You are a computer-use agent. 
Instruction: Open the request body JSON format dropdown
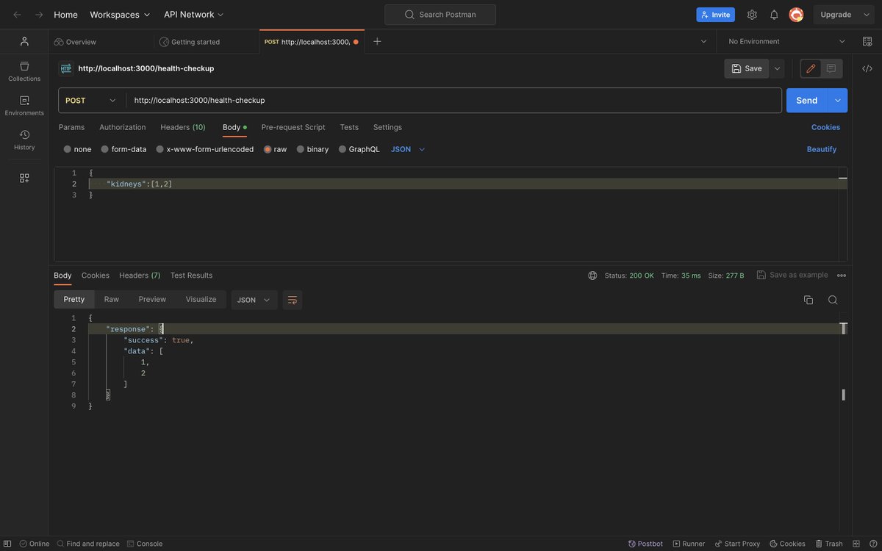[x=408, y=149]
